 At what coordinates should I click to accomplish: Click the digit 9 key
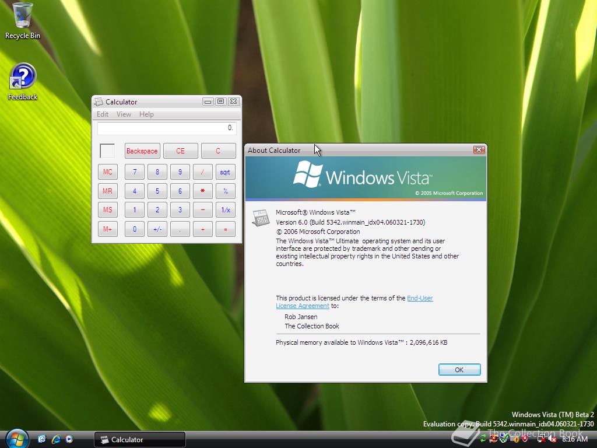click(180, 172)
